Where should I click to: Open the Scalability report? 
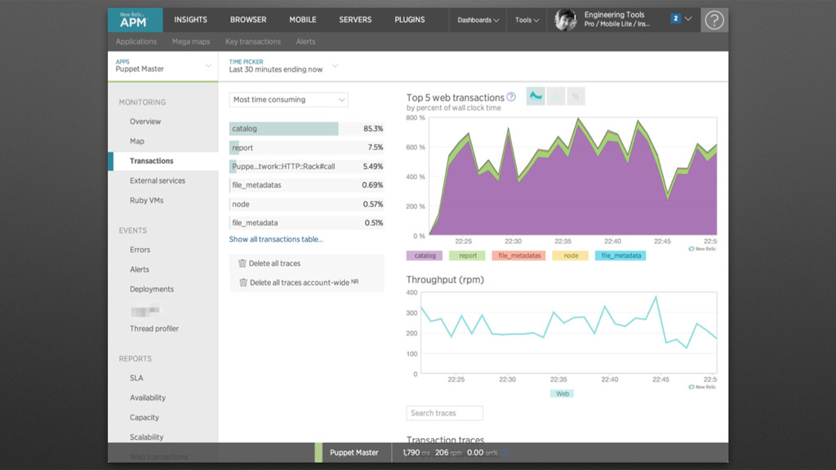pos(147,437)
